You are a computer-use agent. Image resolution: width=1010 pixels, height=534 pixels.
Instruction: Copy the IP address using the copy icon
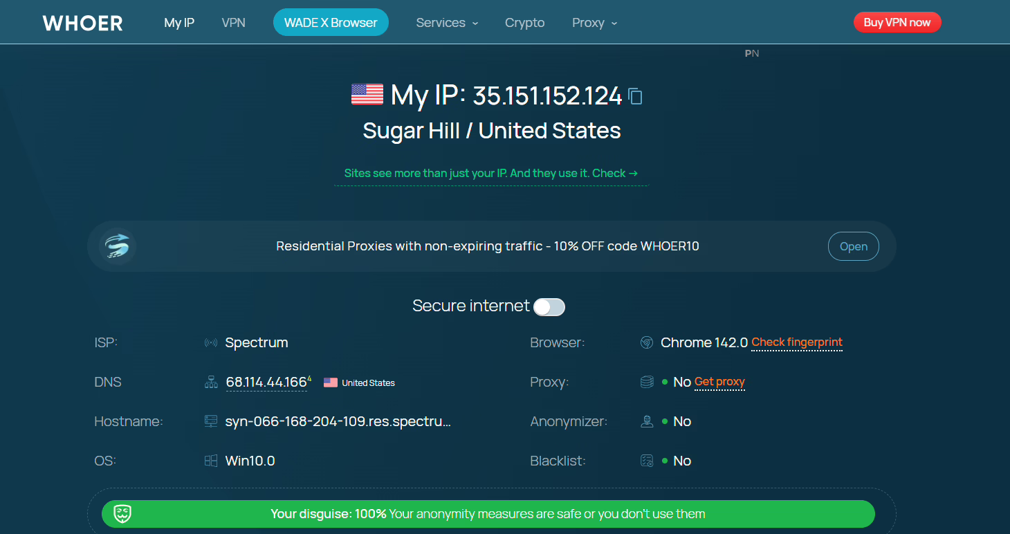coord(635,96)
